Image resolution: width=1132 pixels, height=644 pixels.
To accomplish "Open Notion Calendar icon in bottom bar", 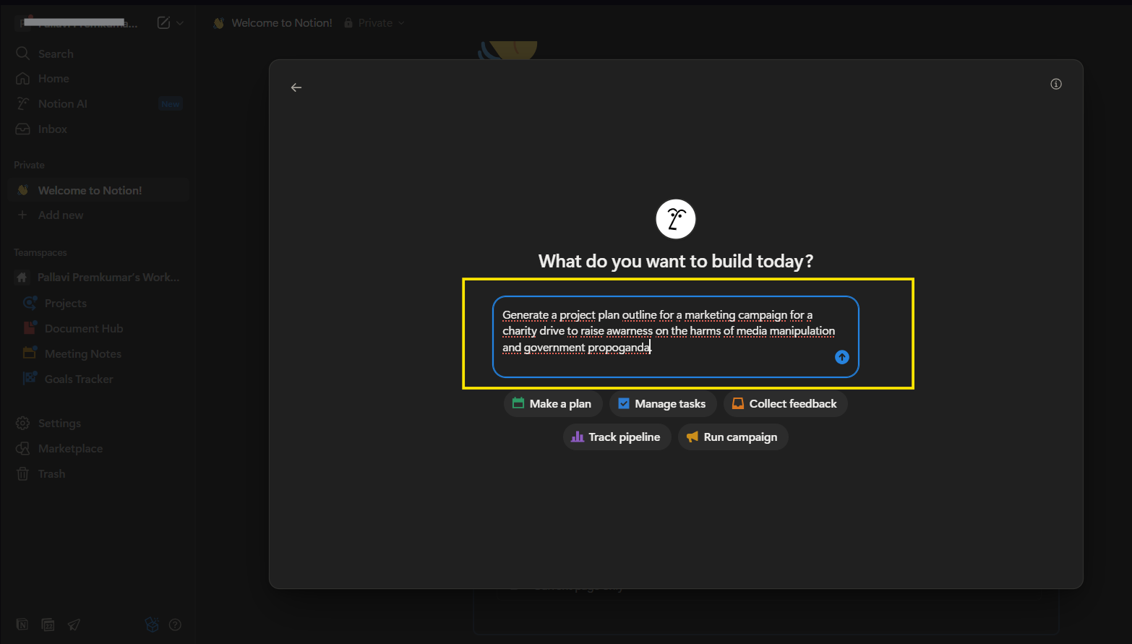I will click(x=48, y=625).
